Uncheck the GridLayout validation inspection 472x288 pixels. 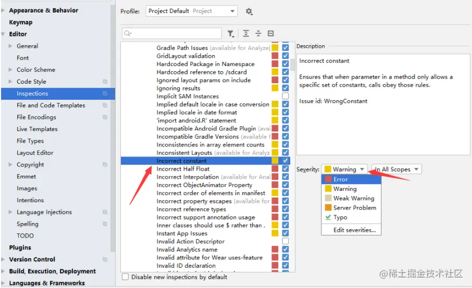coord(285,56)
